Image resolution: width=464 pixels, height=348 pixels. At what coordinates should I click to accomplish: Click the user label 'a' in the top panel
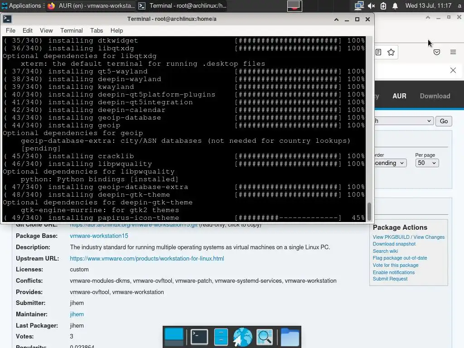pyautogui.click(x=459, y=5)
